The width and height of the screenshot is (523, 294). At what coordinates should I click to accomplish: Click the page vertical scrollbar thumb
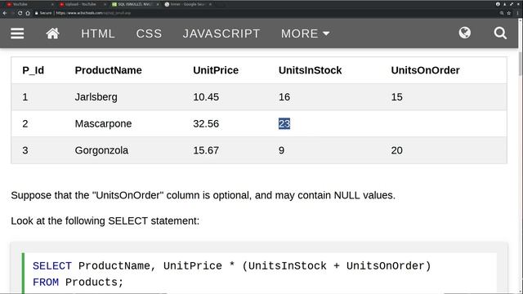pos(521,64)
